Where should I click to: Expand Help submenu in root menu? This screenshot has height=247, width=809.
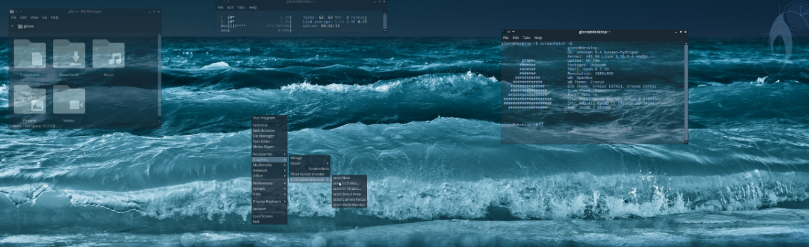(x=269, y=194)
